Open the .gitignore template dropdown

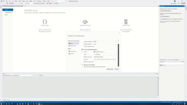[x=105, y=41]
